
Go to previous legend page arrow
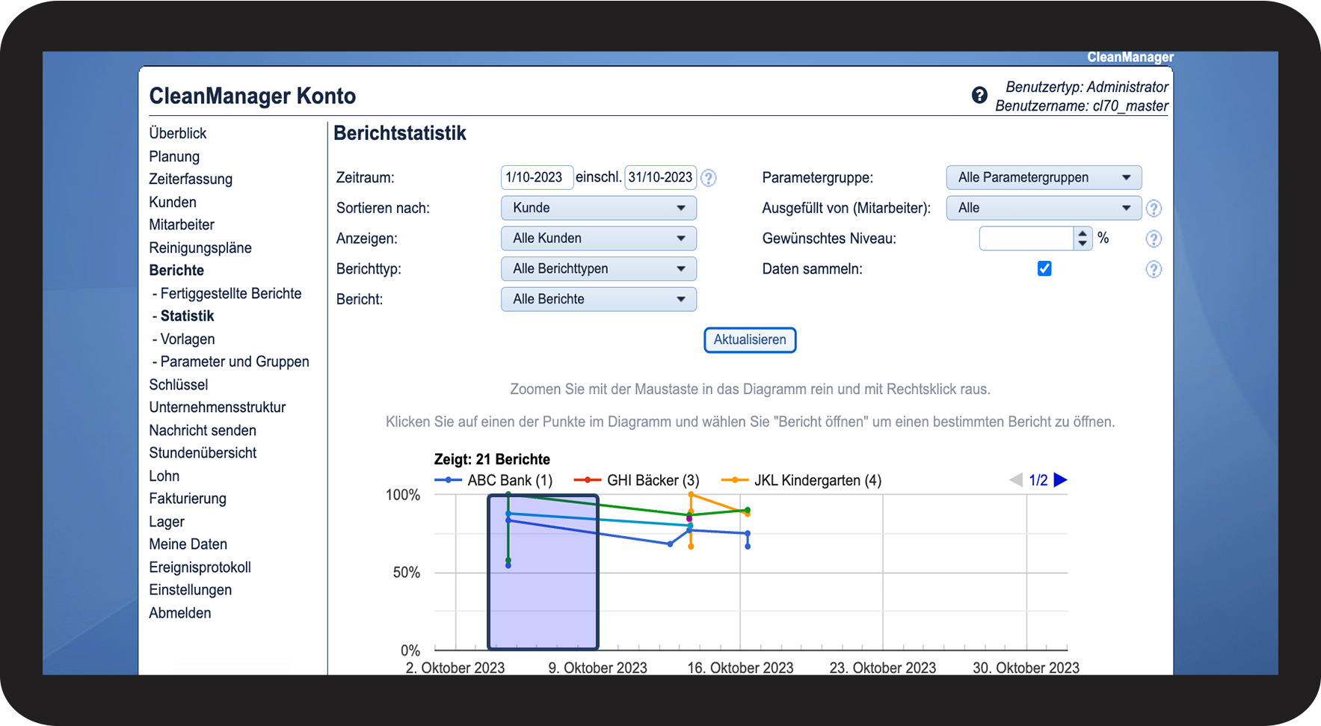point(1016,480)
